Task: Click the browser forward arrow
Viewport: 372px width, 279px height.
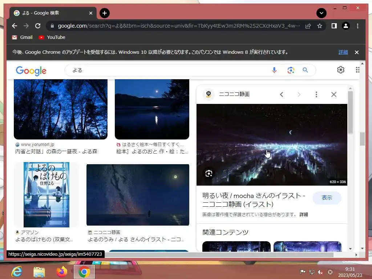Action: pos(26,26)
